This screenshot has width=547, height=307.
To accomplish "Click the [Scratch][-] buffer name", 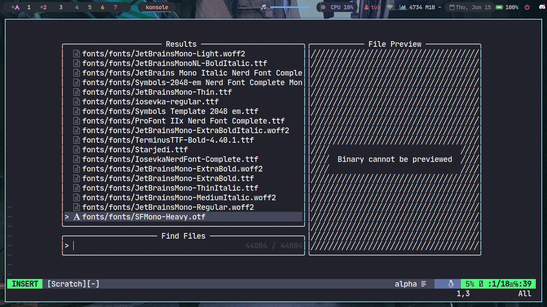I will pyautogui.click(x=73, y=284).
